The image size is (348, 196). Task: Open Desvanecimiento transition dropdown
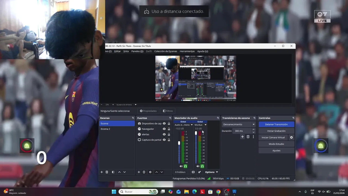pos(239,124)
